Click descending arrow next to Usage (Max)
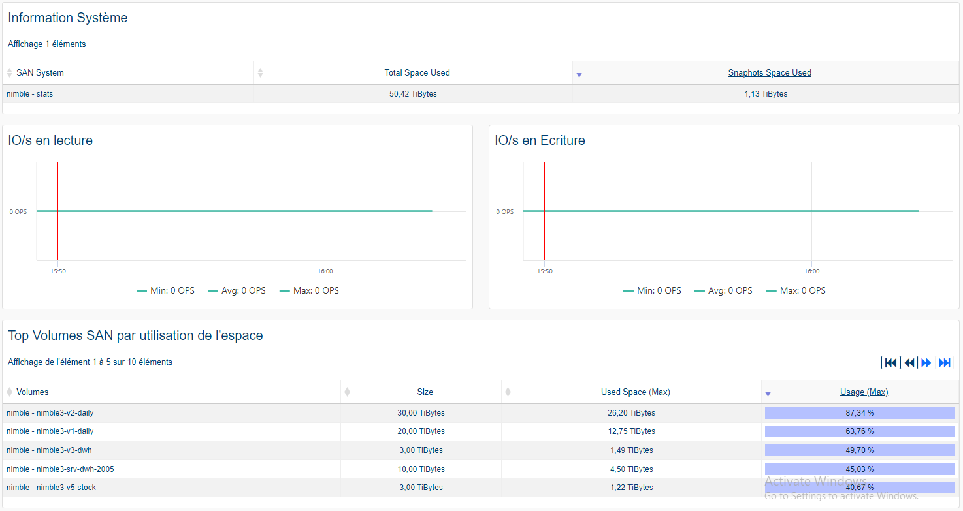963x511 pixels. tap(768, 394)
